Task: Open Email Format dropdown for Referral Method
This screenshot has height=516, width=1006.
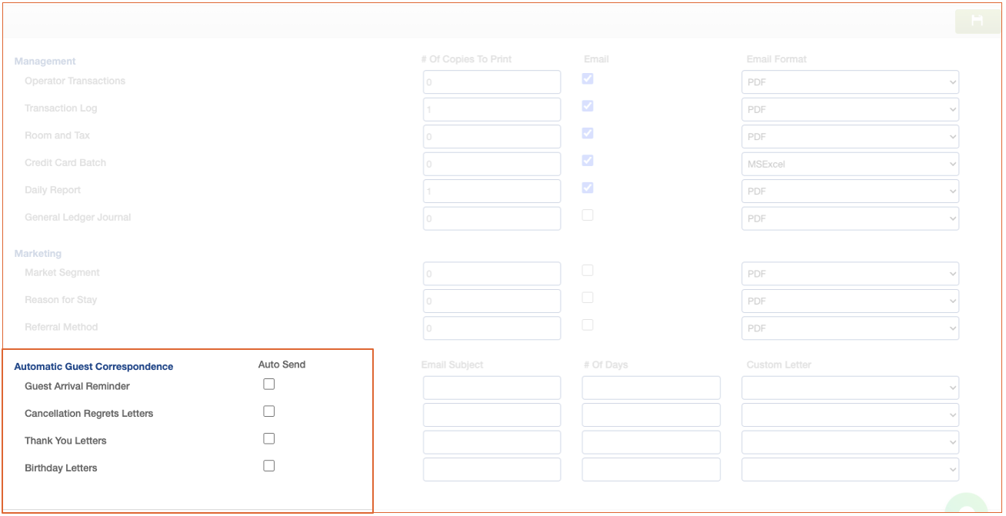Action: [850, 328]
